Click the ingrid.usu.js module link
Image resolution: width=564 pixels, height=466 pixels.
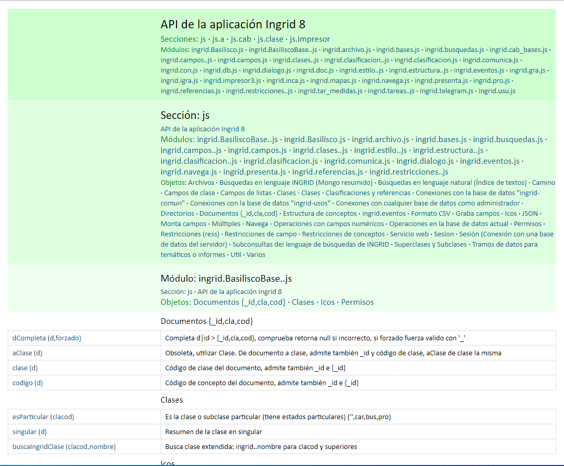click(x=497, y=91)
